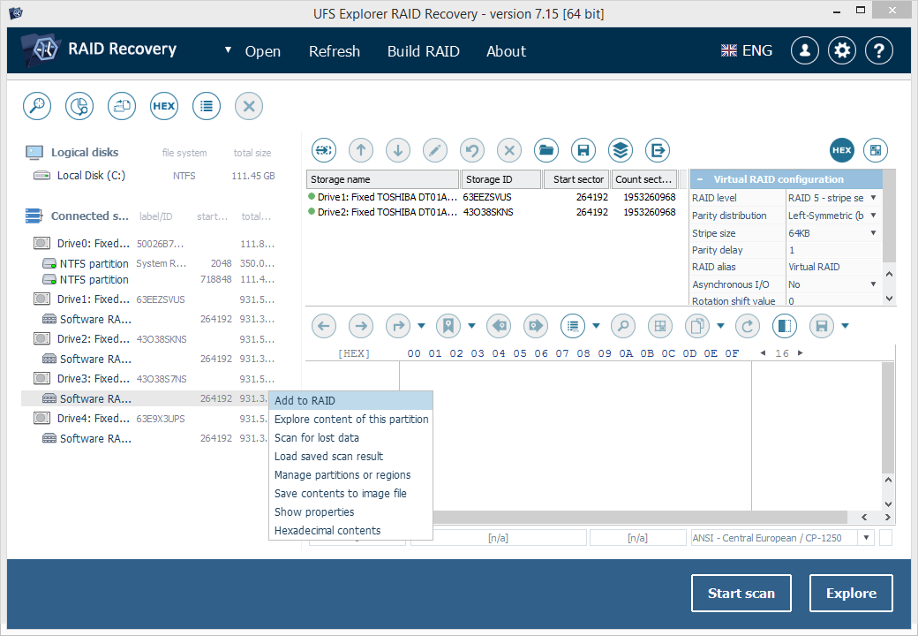Click the stacked layers build icon
The width and height of the screenshot is (918, 636).
621,150
